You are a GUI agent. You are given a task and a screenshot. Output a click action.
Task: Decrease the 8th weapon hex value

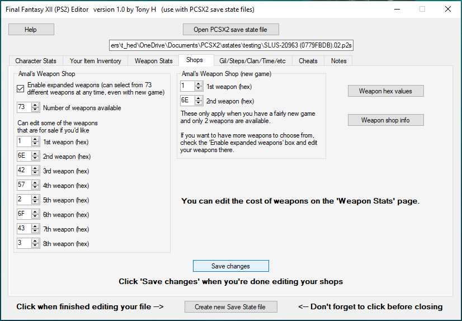(x=35, y=246)
